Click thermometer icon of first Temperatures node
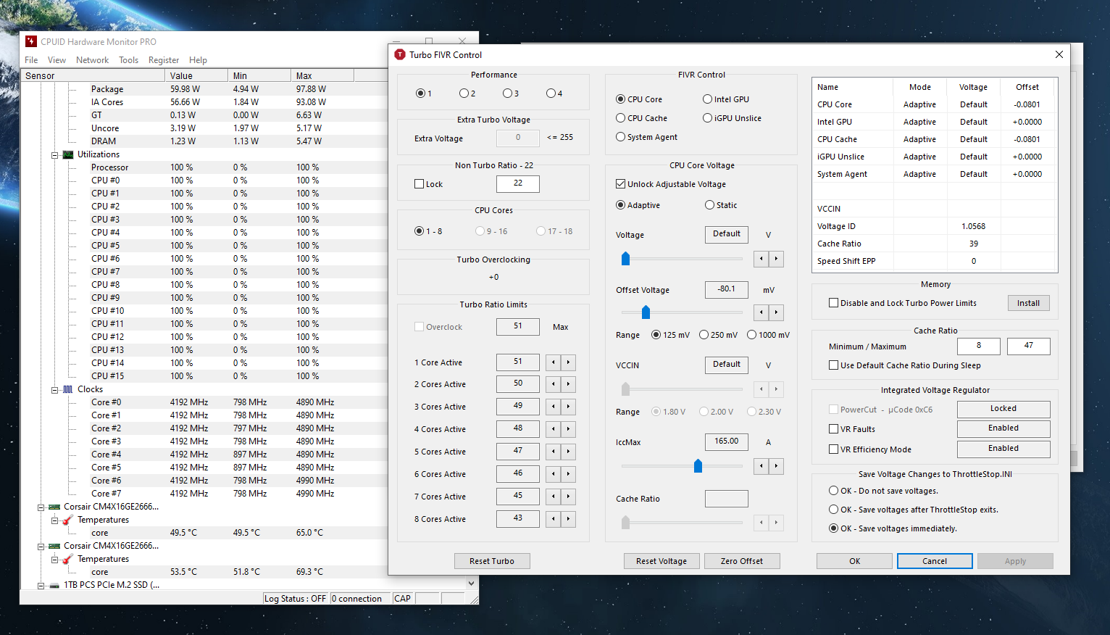Image resolution: width=1110 pixels, height=635 pixels. coord(68,520)
